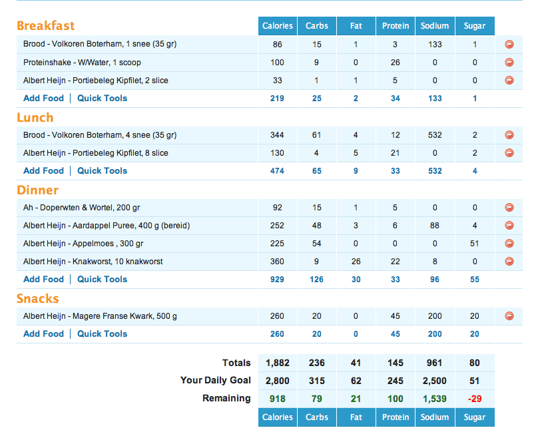This screenshot has height=428, width=536.
Task: Delete the Doperwten & Wortel entry
Action: [x=509, y=208]
